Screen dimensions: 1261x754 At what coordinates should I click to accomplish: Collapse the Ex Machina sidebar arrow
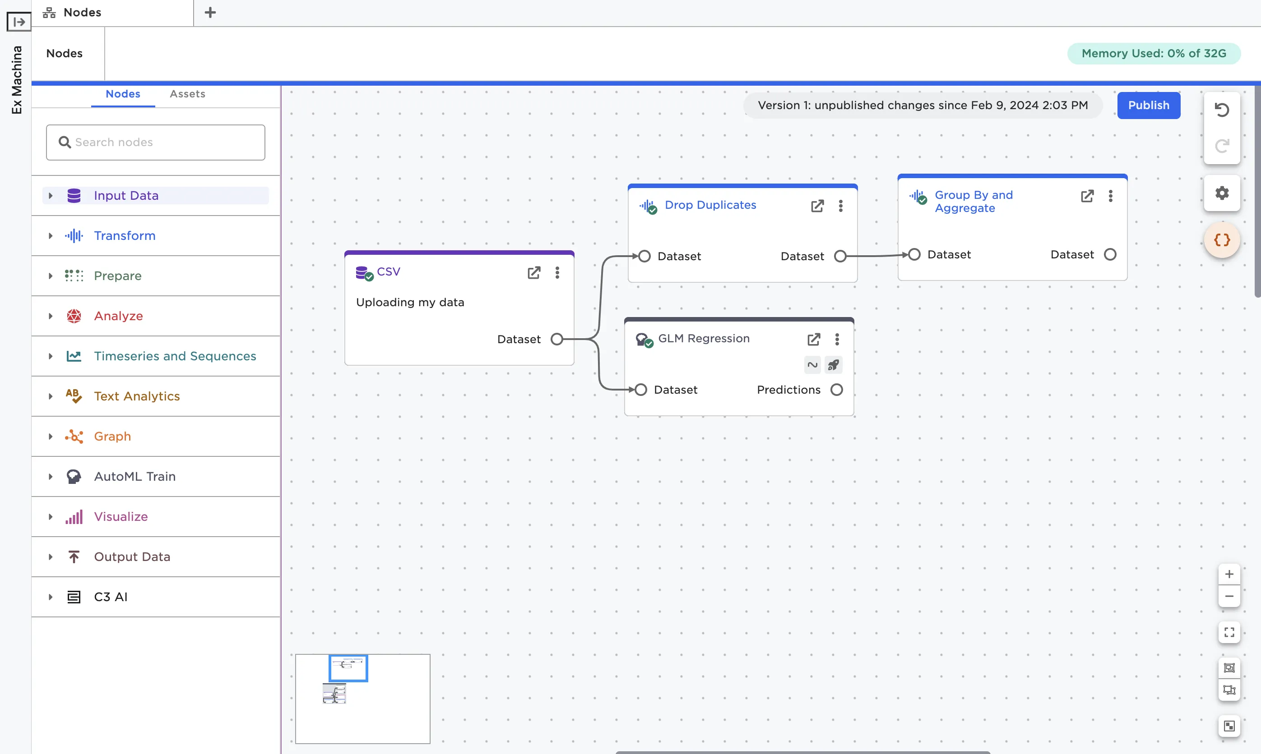pos(19,22)
